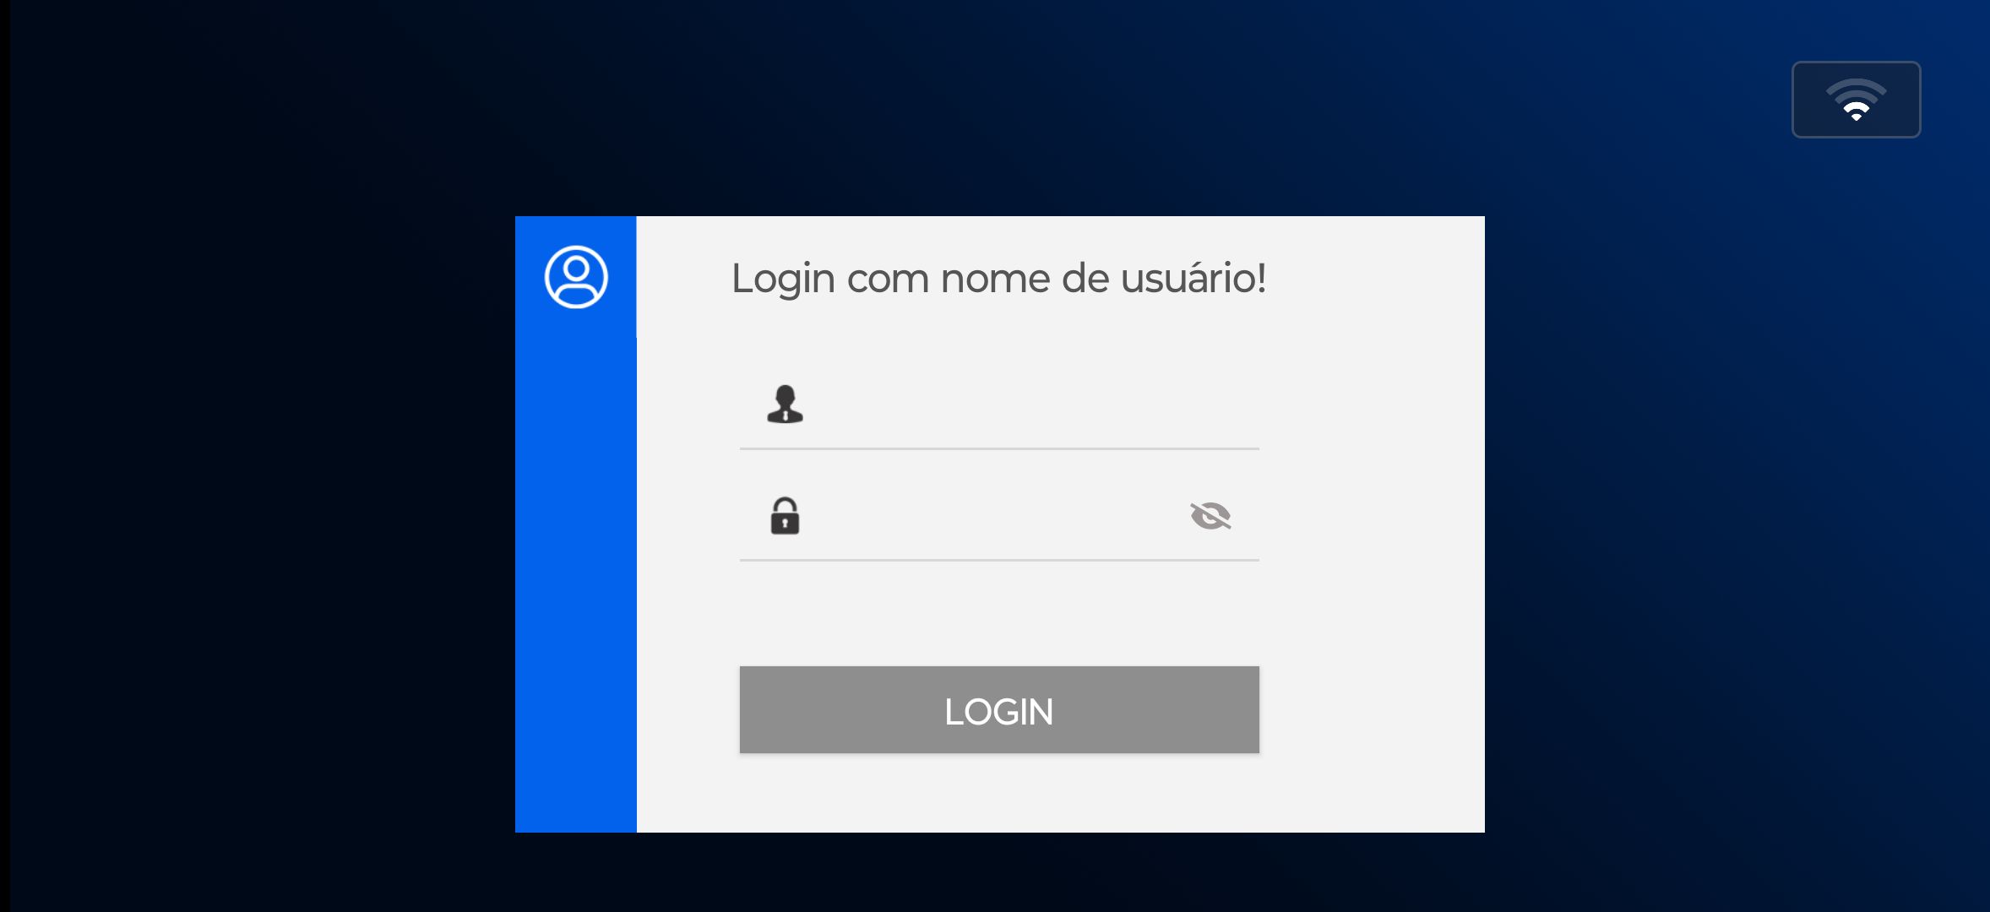Click the underline beneath the password field
Screen dimensions: 1990x912
coord(999,560)
